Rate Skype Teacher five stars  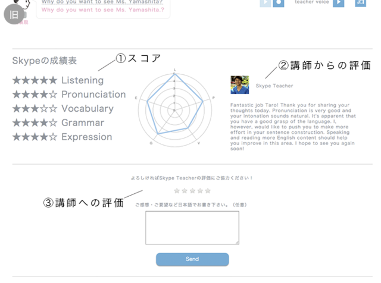(208, 191)
